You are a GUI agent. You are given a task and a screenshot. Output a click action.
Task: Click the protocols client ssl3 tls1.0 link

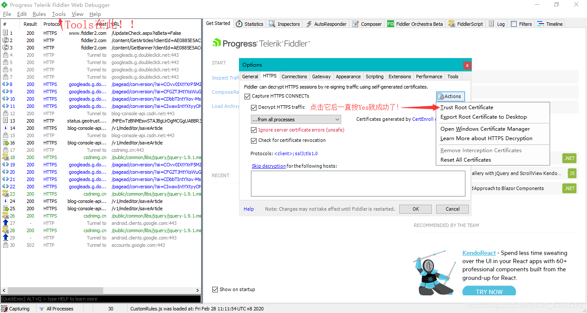(296, 153)
